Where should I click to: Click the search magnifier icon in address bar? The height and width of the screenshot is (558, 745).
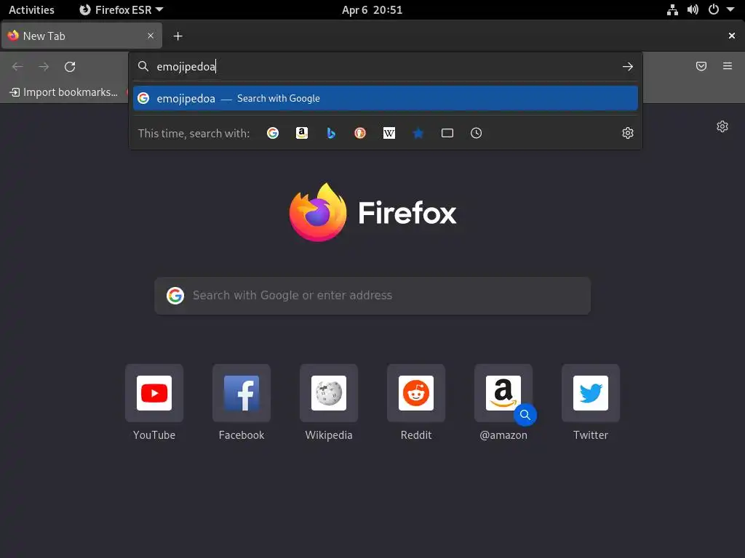[x=143, y=66]
